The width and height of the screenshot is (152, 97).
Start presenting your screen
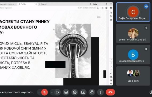tap(83, 92)
